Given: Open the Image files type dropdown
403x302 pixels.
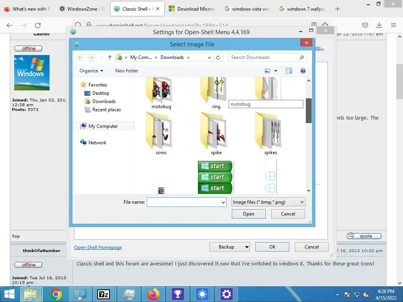Looking at the screenshot, I should 268,202.
